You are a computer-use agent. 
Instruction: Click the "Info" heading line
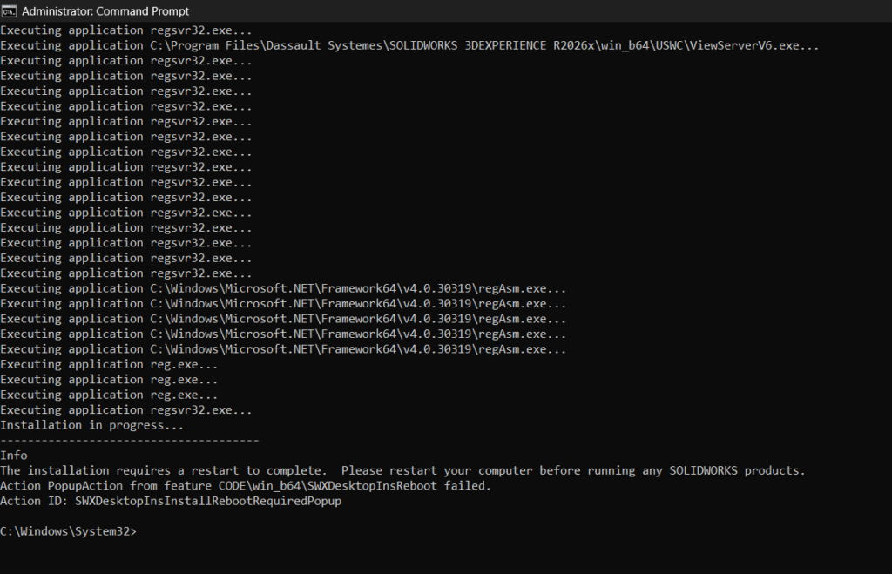pyautogui.click(x=14, y=456)
